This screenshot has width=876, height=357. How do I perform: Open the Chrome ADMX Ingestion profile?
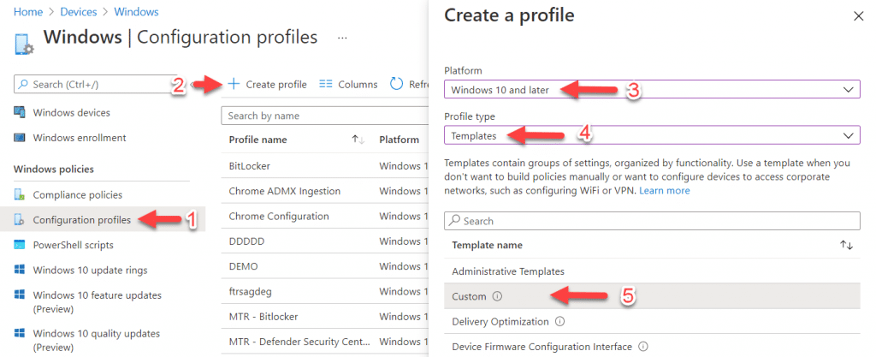coord(284,191)
